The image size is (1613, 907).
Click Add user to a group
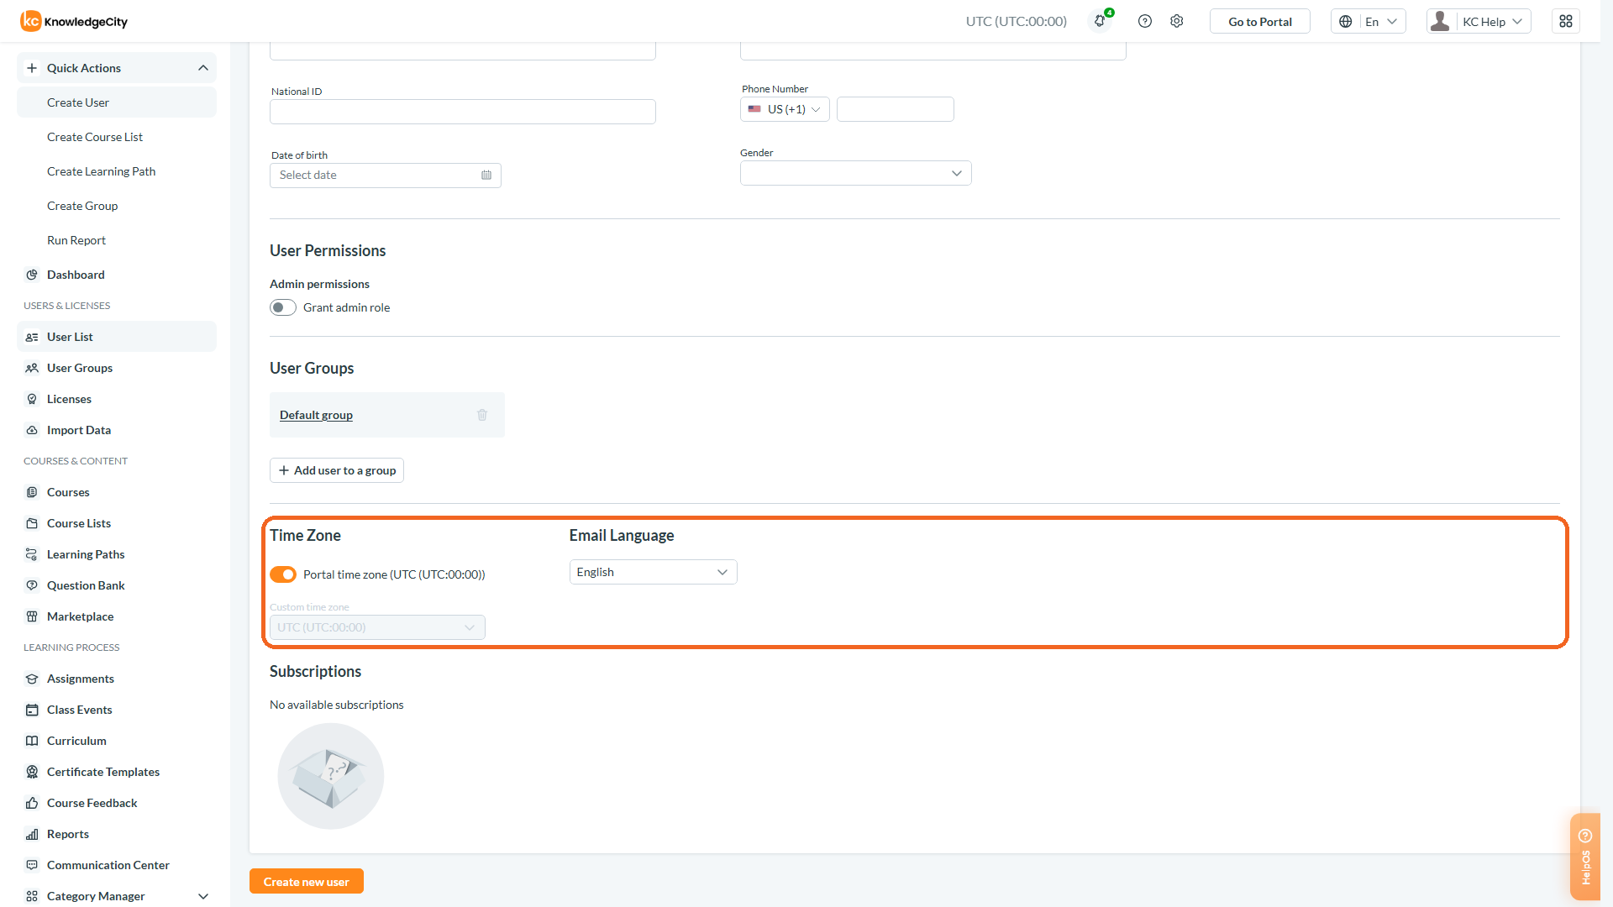tap(337, 470)
